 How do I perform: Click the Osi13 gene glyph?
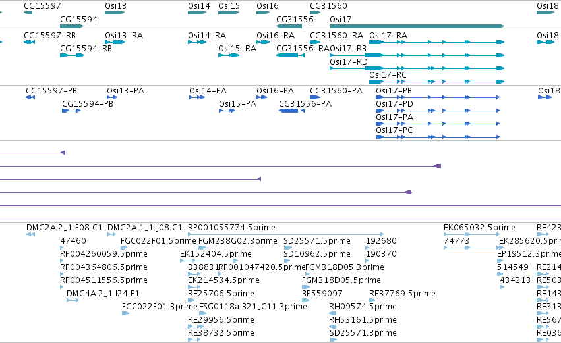click(115, 13)
